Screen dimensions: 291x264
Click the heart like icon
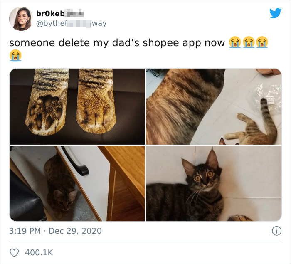pyautogui.click(x=14, y=253)
